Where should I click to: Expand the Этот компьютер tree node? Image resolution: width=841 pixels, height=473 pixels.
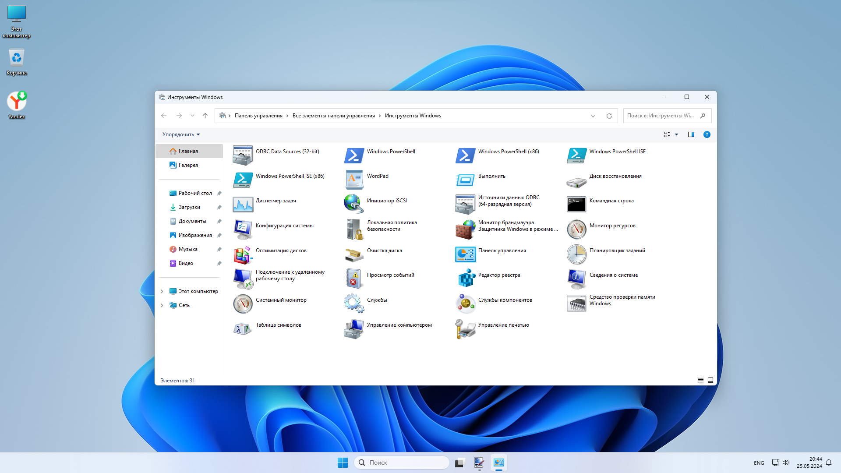(x=162, y=291)
